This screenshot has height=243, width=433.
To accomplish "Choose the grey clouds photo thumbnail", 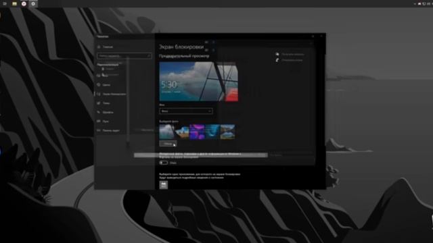I will (x=166, y=132).
